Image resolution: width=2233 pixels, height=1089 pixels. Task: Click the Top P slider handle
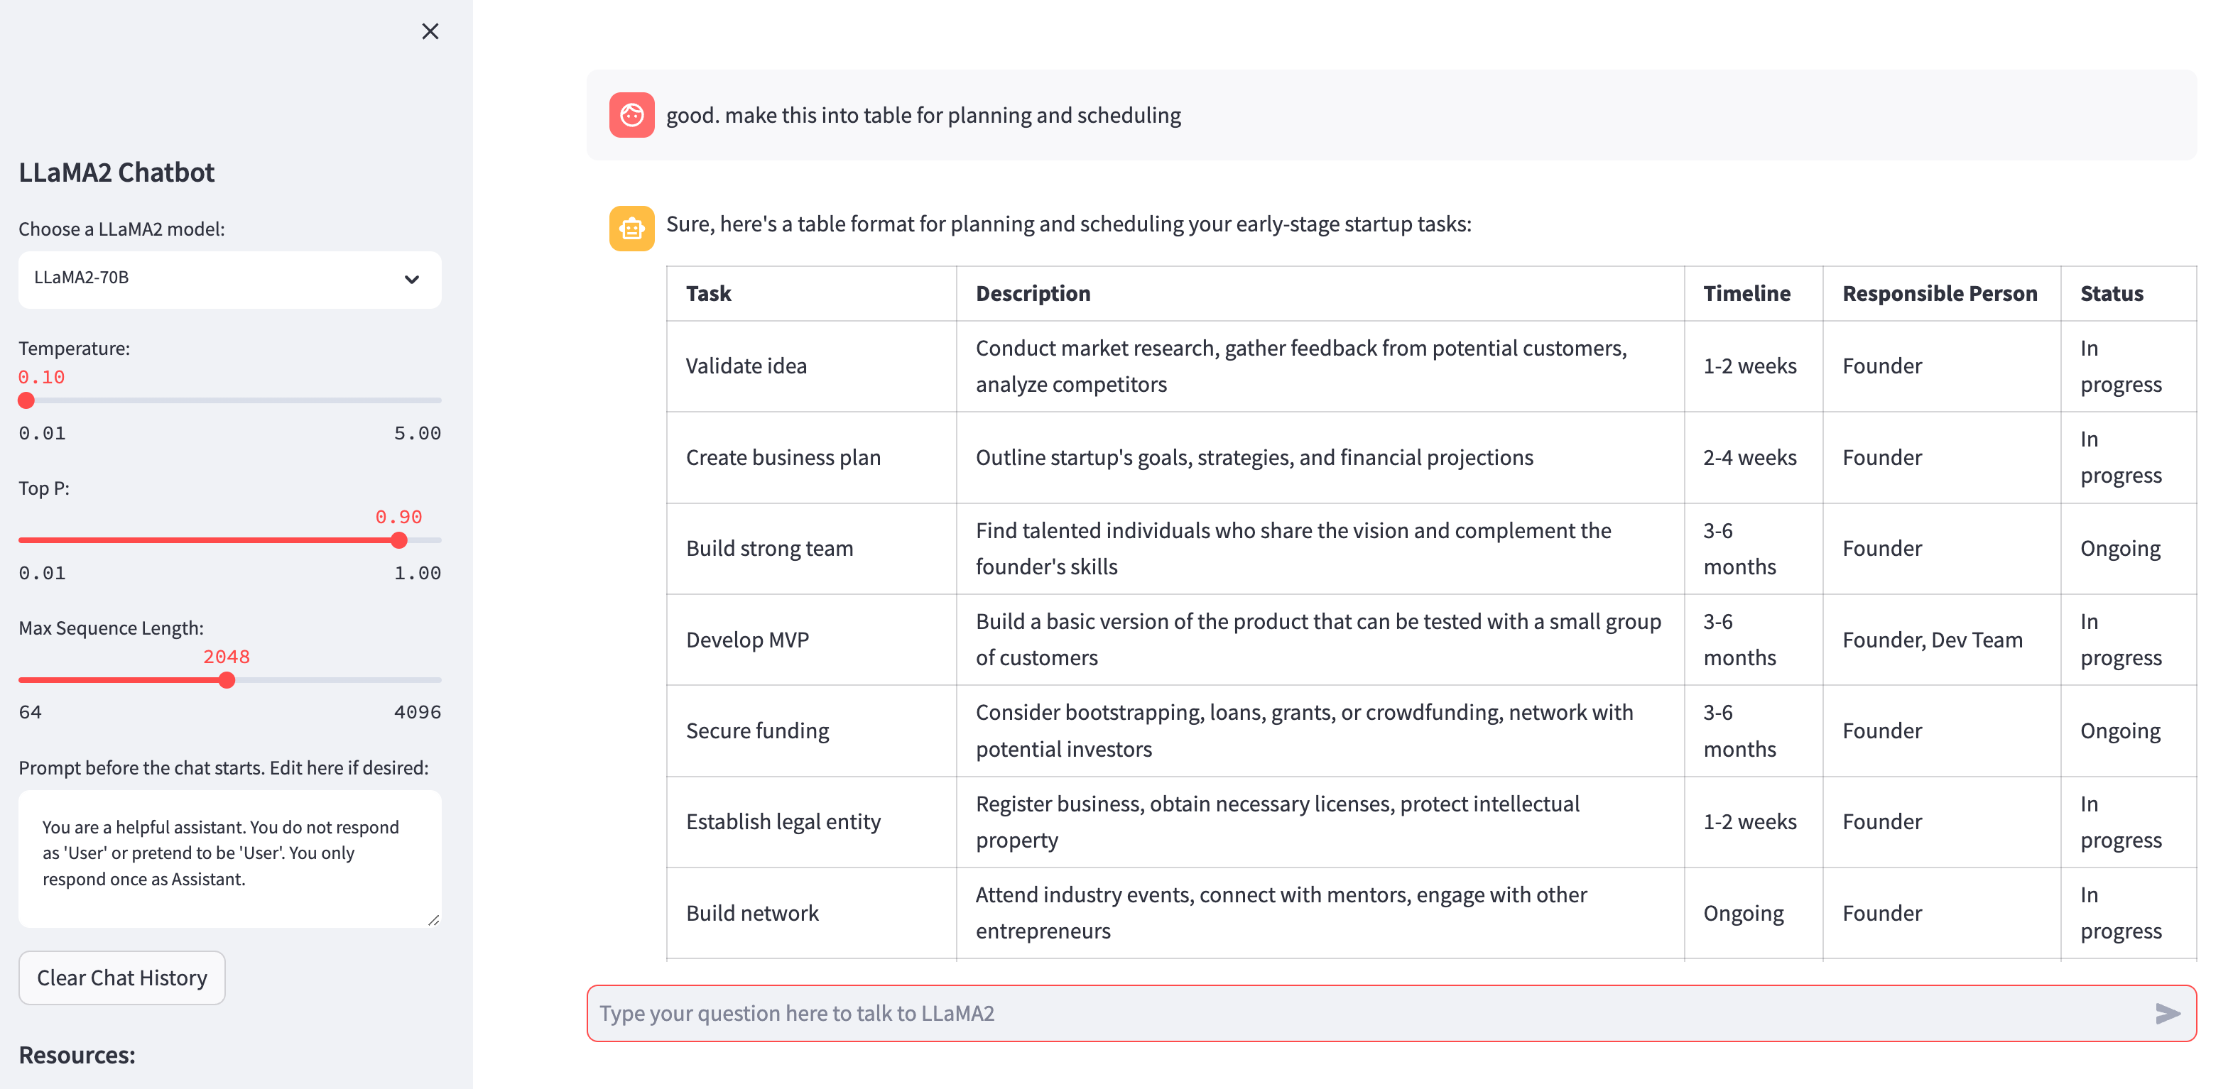coord(398,540)
